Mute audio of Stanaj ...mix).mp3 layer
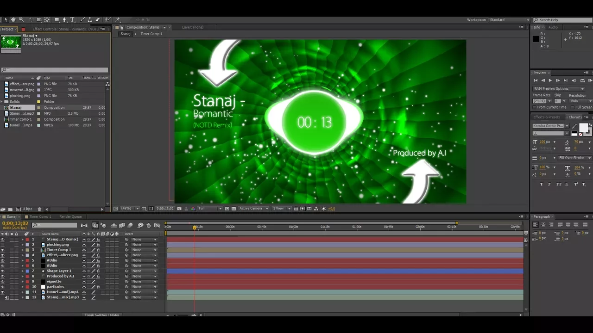 coord(7,297)
